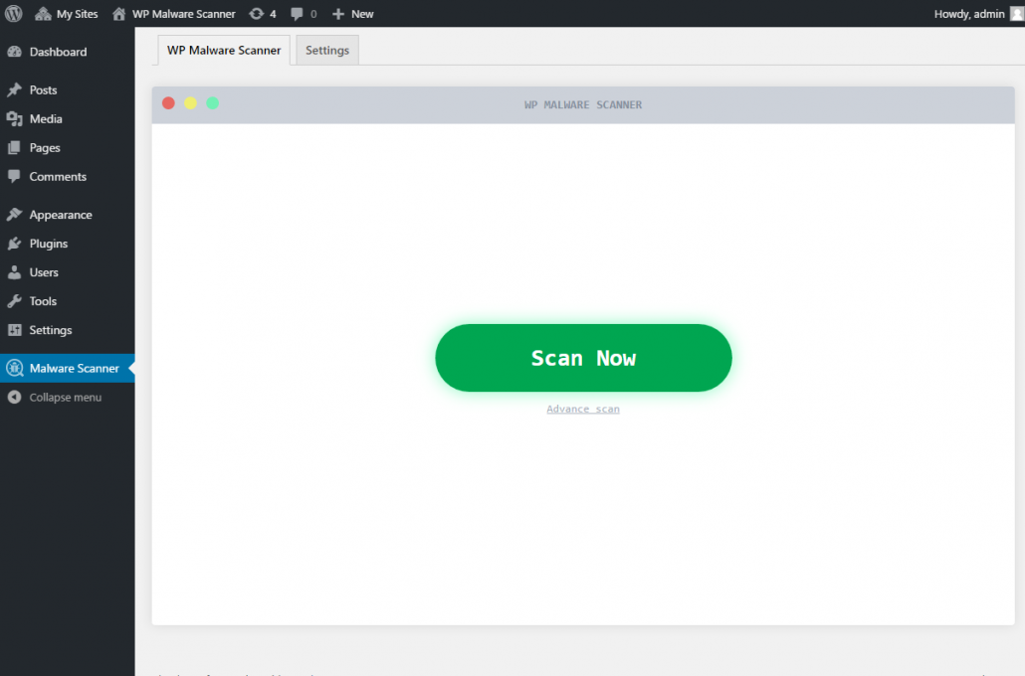Click the plus icon for New
Viewport: 1025px width, 676px height.
[338, 14]
